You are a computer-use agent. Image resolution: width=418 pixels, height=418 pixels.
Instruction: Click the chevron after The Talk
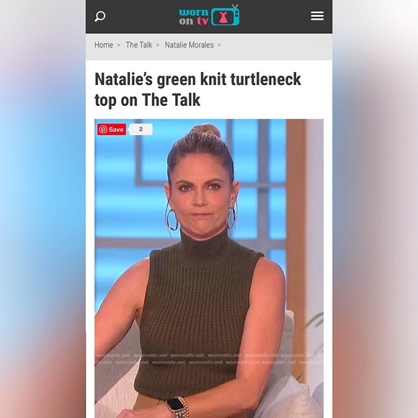click(158, 45)
